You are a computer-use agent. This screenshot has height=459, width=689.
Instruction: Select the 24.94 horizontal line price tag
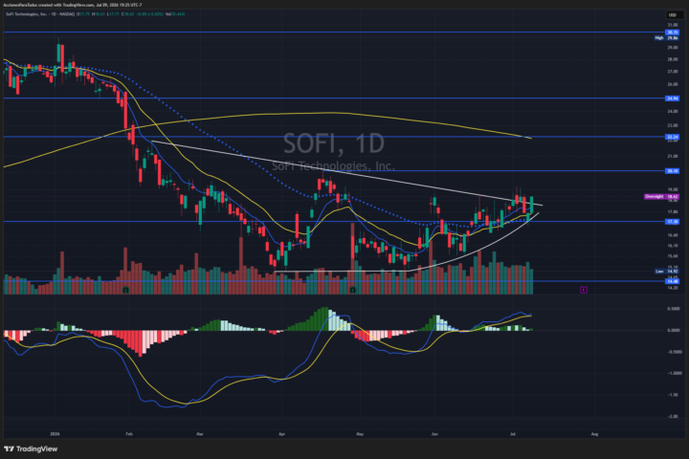673,98
